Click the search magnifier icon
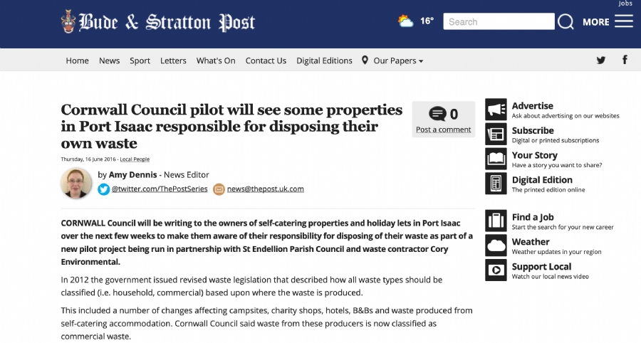The width and height of the screenshot is (641, 343). point(566,21)
